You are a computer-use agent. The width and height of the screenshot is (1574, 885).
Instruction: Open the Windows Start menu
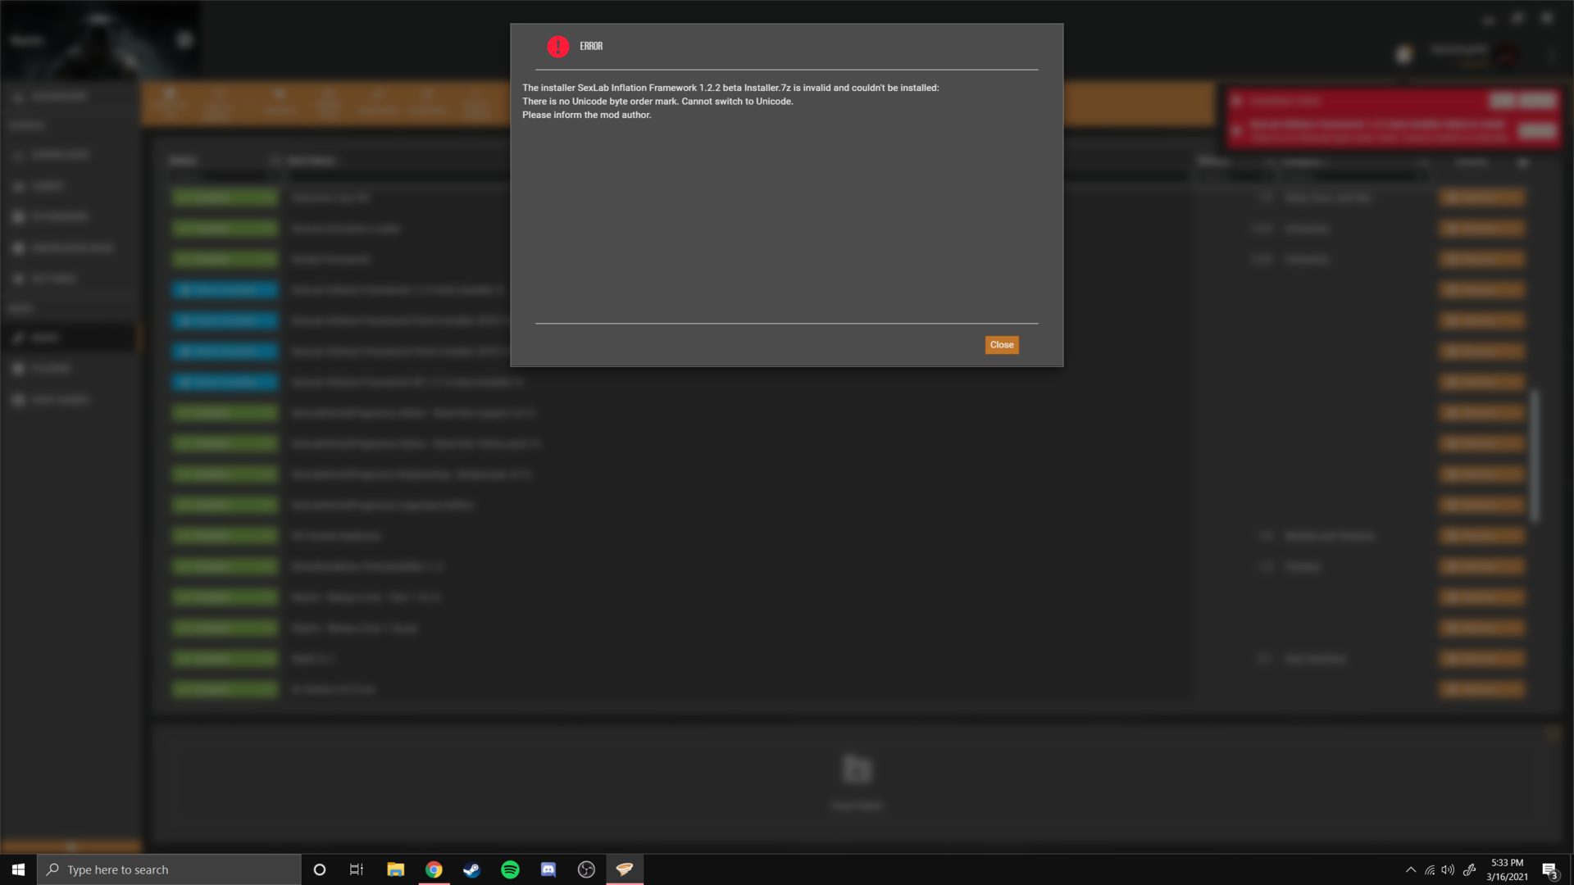(18, 869)
